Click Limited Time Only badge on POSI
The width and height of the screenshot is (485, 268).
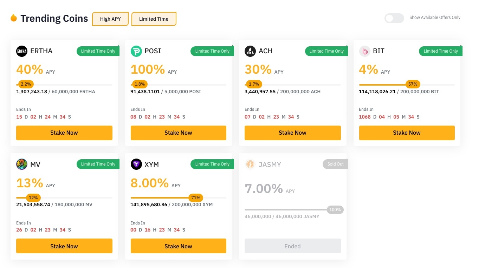tap(212, 51)
